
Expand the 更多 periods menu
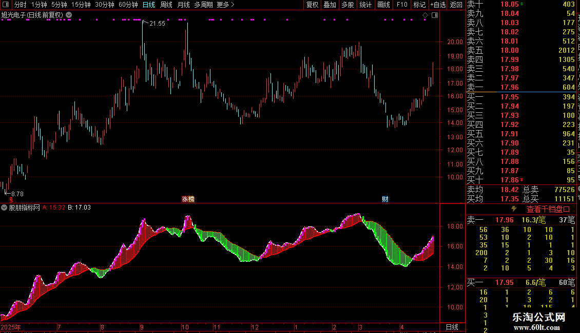[225, 5]
